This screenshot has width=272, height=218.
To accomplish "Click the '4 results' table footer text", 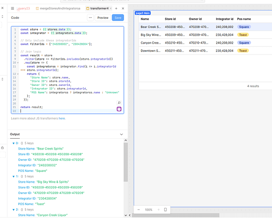I will (253, 86).
